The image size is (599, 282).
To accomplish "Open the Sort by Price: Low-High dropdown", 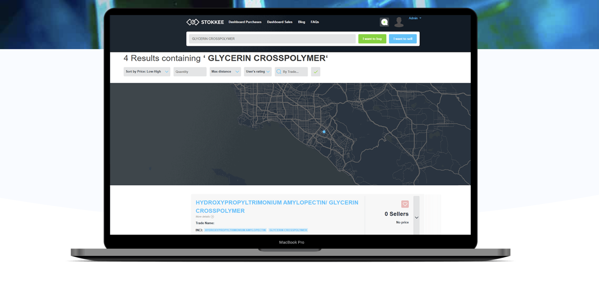I will [x=147, y=72].
